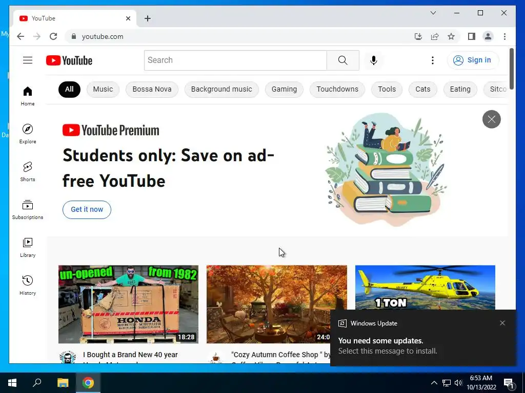This screenshot has width=525, height=393.
Task: Reload the YouTube page
Action: click(x=53, y=36)
